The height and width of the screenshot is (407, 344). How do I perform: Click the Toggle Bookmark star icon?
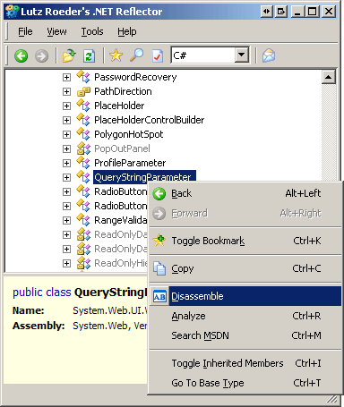159,240
